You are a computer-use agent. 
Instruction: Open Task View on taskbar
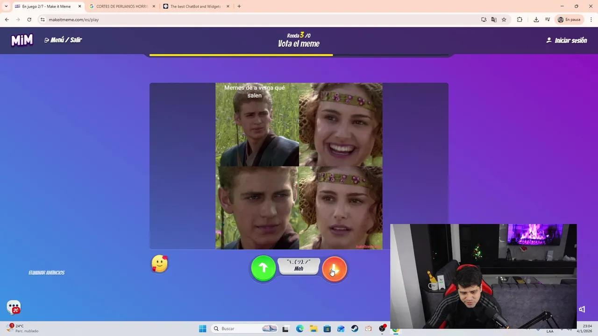[x=285, y=329]
